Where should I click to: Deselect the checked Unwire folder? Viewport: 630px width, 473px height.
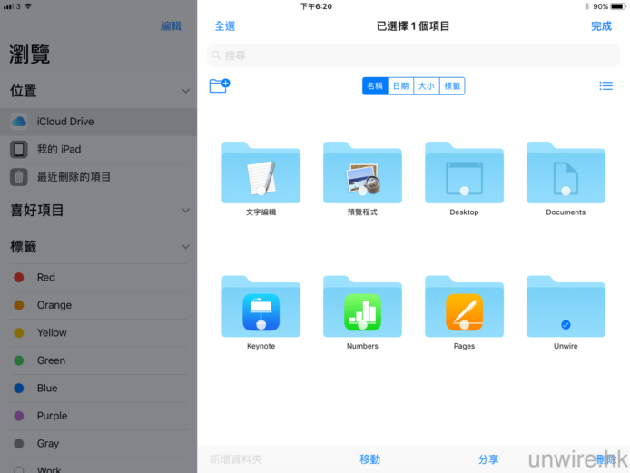tap(566, 324)
